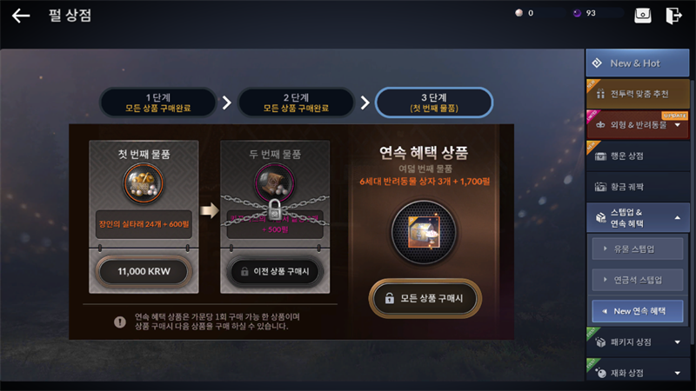Click the purple black pearl currency icon
Viewport: 696px width, 391px height.
(x=577, y=13)
